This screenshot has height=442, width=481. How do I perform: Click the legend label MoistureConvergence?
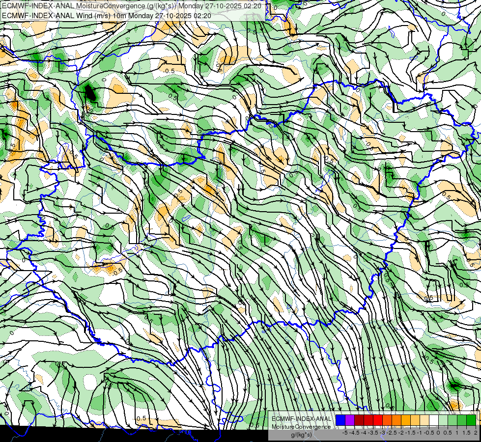click(x=302, y=427)
